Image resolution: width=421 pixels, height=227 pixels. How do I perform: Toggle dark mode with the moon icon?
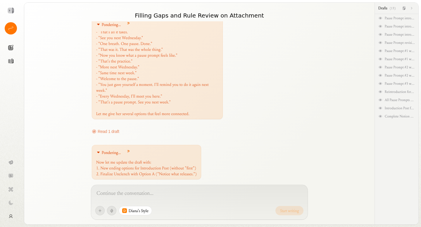click(x=11, y=203)
